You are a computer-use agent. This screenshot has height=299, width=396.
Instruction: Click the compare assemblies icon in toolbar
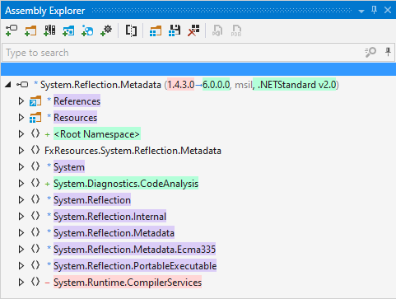(131, 30)
